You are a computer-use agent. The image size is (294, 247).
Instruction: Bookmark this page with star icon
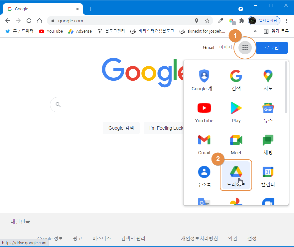click(x=207, y=21)
